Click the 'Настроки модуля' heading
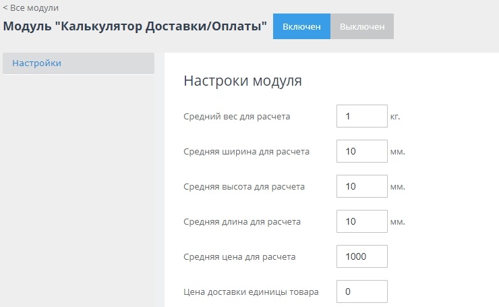The image size is (499, 307). 242,82
